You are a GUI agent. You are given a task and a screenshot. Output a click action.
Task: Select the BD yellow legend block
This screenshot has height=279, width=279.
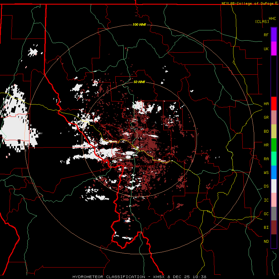[274, 131]
